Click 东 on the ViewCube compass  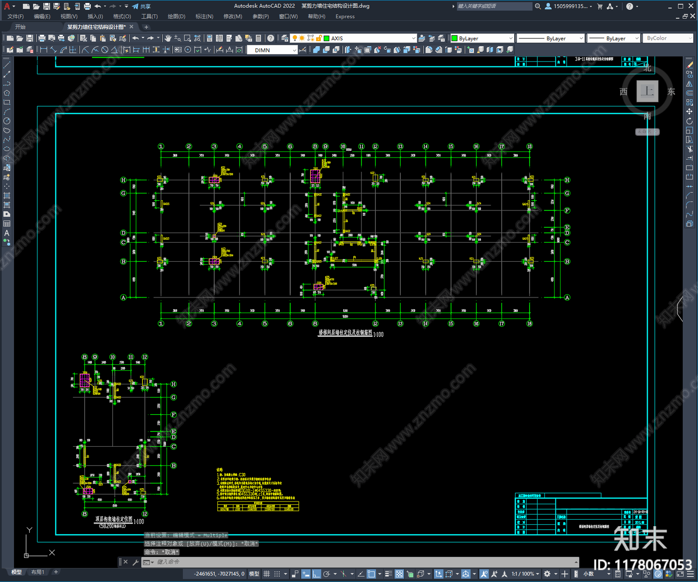[x=671, y=91]
